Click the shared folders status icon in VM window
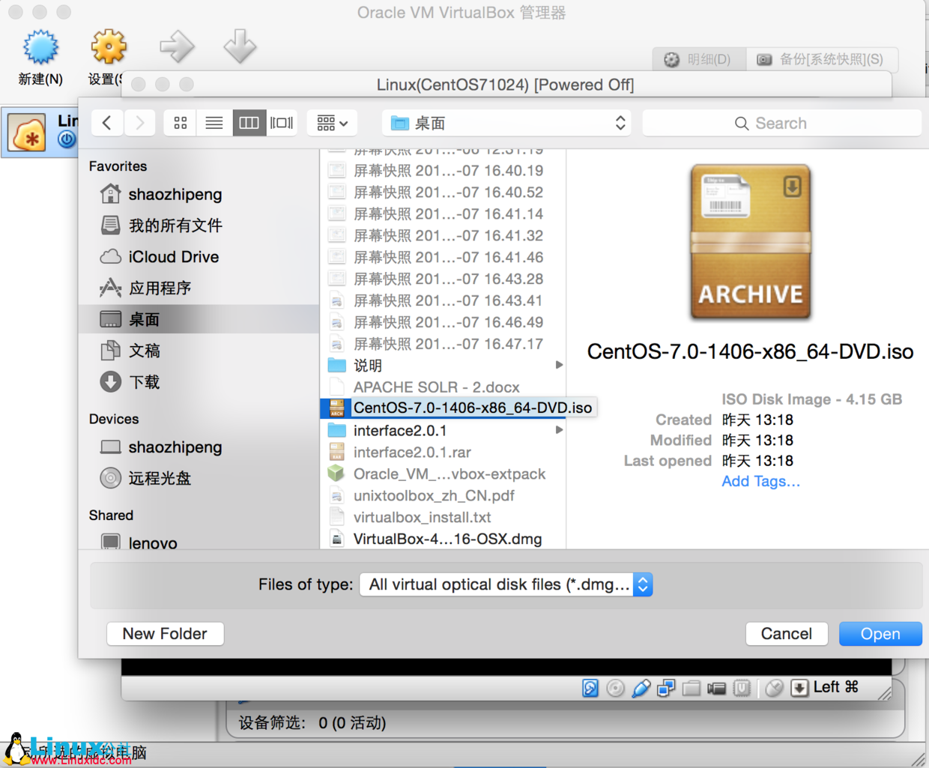 692,688
